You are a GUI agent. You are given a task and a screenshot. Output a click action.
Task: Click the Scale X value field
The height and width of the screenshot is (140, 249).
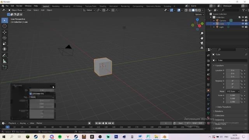233,95
